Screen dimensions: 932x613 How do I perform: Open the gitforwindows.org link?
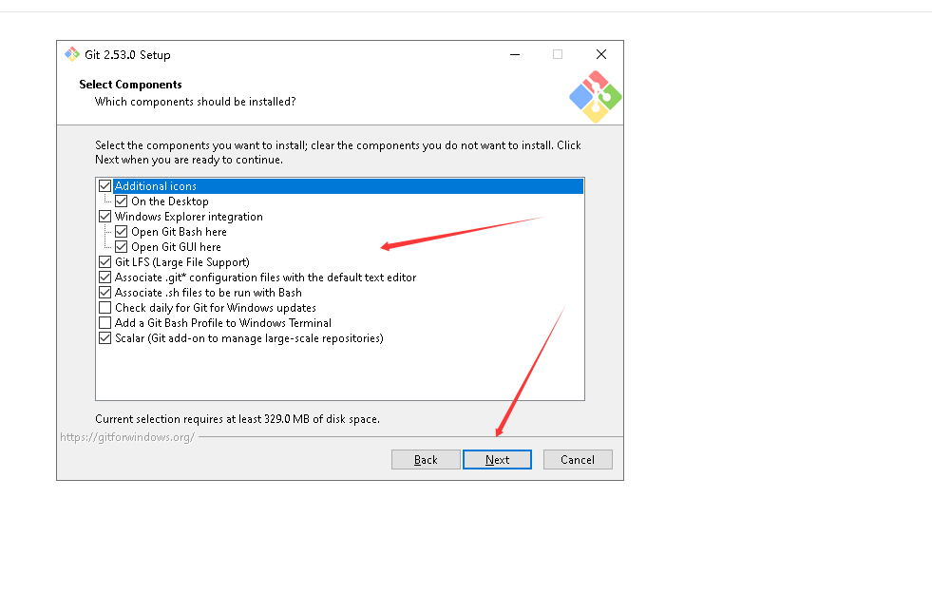click(x=127, y=437)
